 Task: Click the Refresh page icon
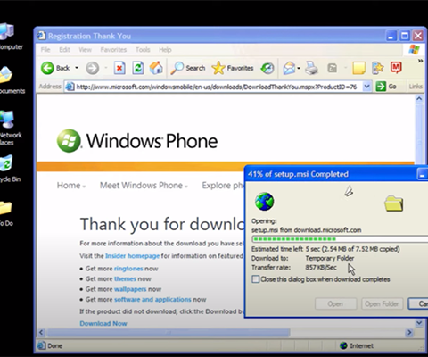(138, 68)
